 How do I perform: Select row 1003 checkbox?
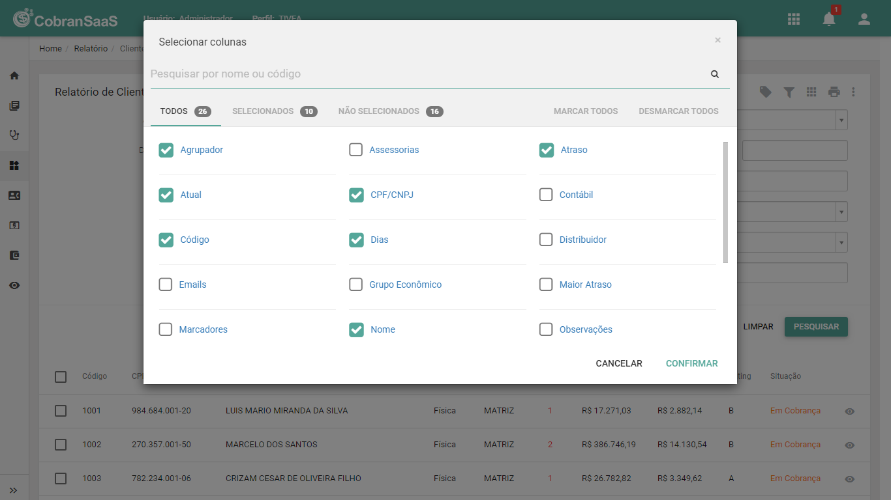coord(61,479)
